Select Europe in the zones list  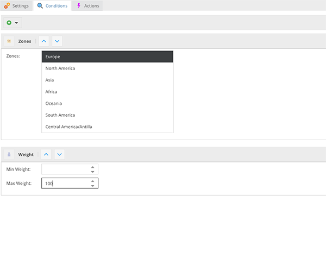click(107, 57)
